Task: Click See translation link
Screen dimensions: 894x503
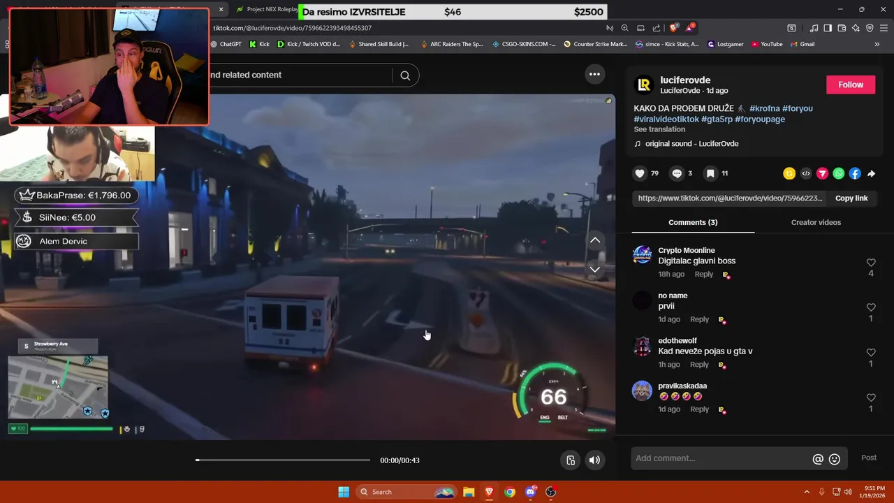Action: click(659, 129)
